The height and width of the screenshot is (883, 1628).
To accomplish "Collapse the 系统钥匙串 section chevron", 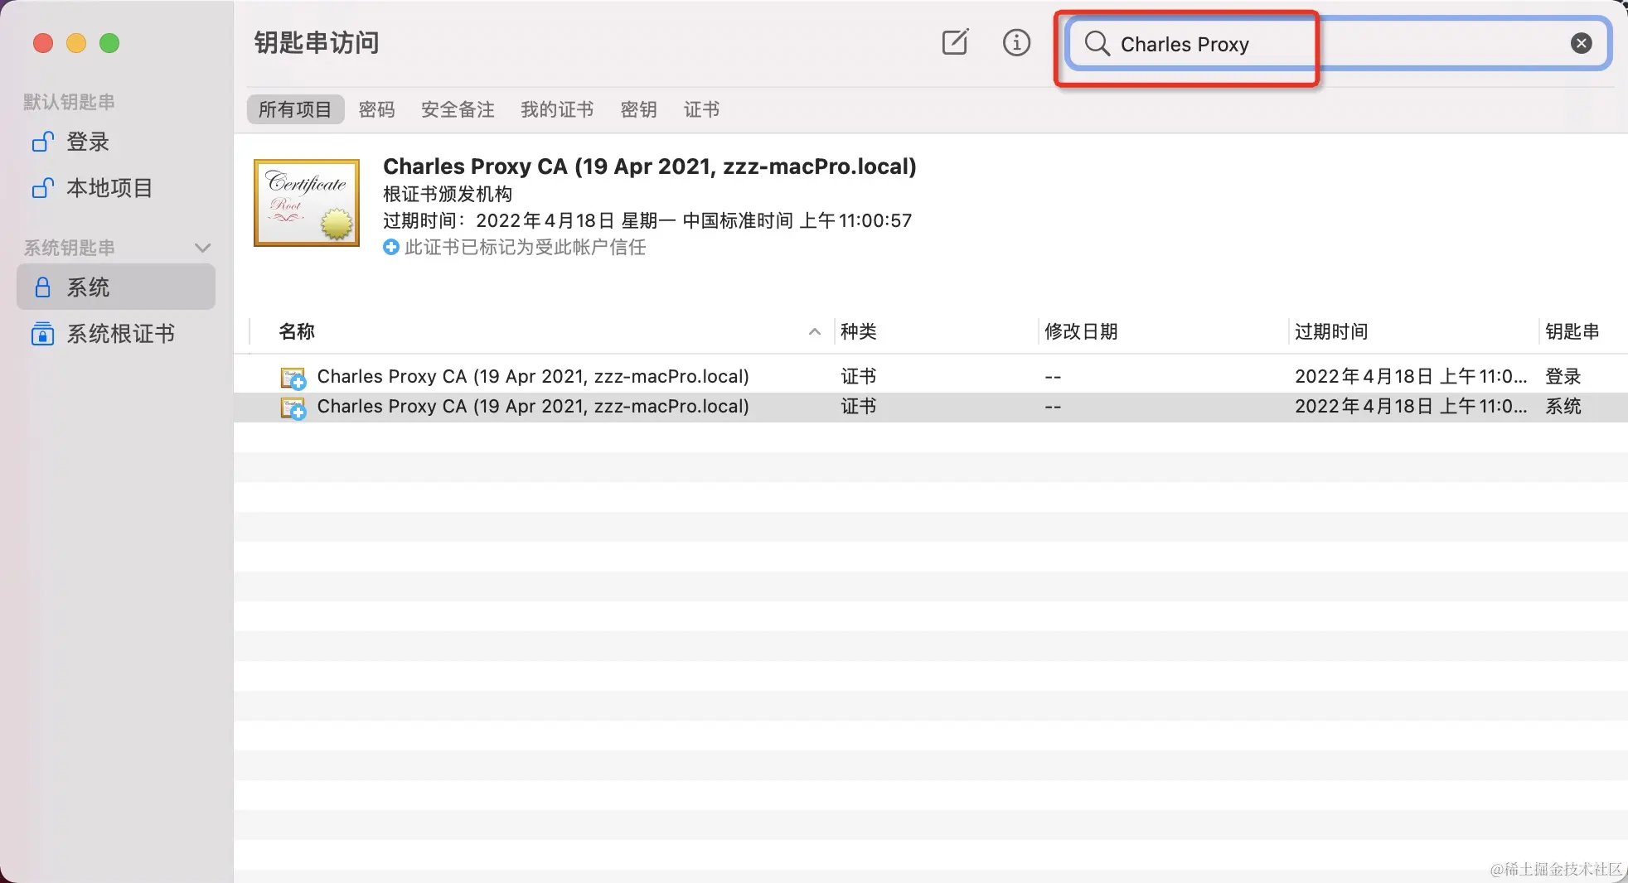I will pos(202,248).
